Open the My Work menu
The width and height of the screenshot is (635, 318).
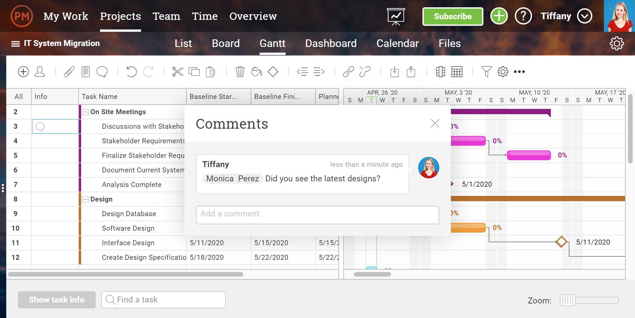[66, 16]
